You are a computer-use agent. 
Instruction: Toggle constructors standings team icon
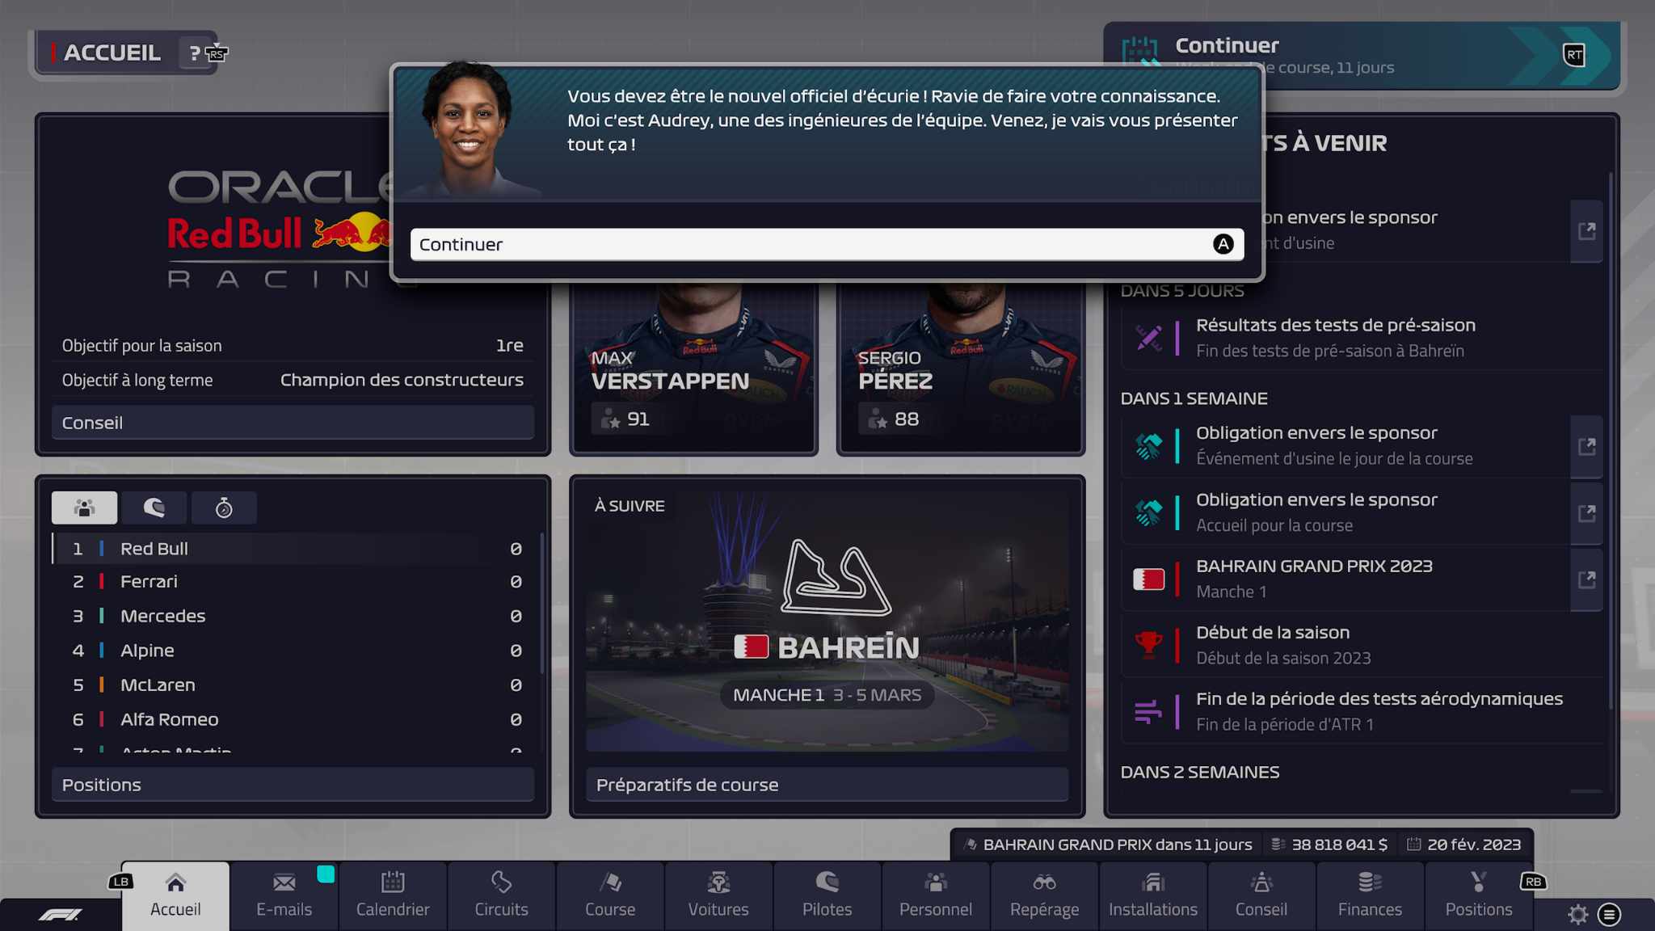tap(84, 508)
